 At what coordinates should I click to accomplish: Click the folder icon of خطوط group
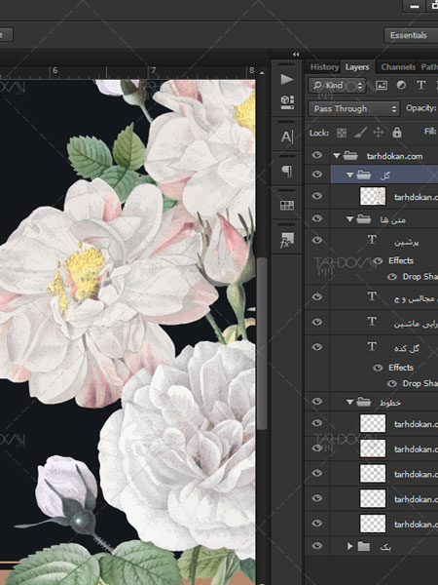(363, 402)
